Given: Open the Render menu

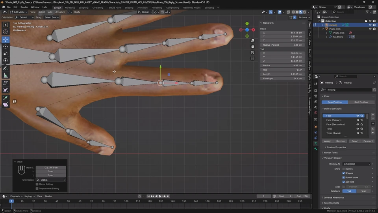Looking at the screenshot, I should pyautogui.click(x=24, y=7).
